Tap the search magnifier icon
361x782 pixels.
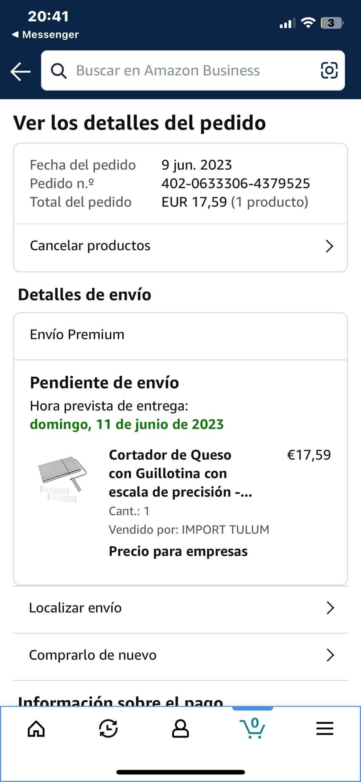click(x=59, y=71)
